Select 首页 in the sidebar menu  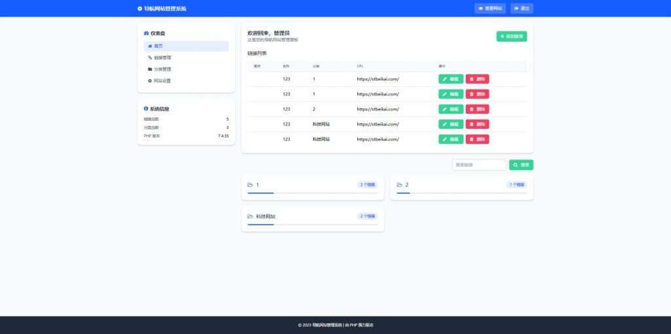tap(186, 46)
